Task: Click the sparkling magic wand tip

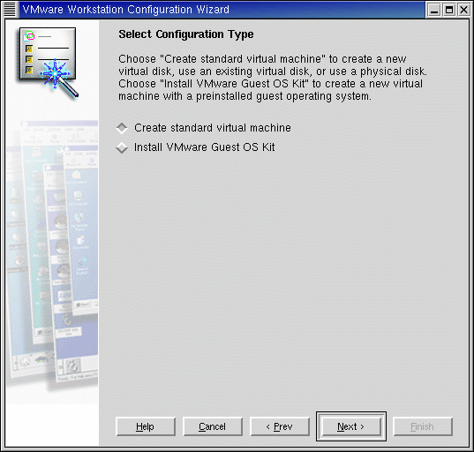Action: coord(56,73)
